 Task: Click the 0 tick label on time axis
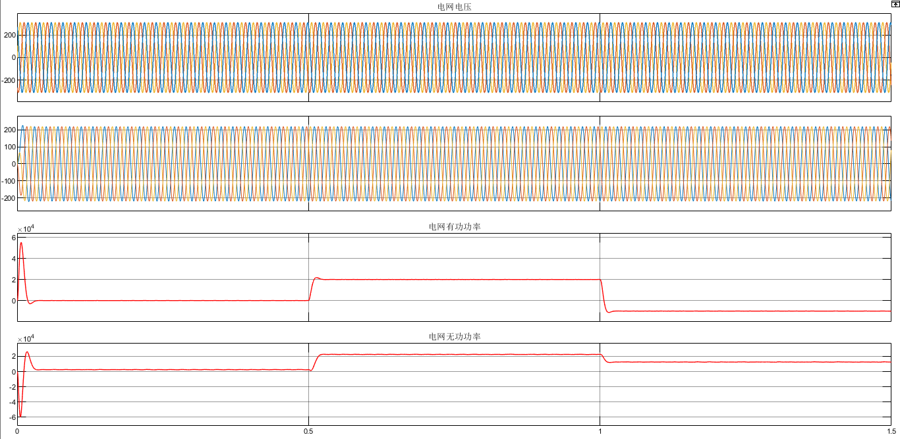pos(18,432)
